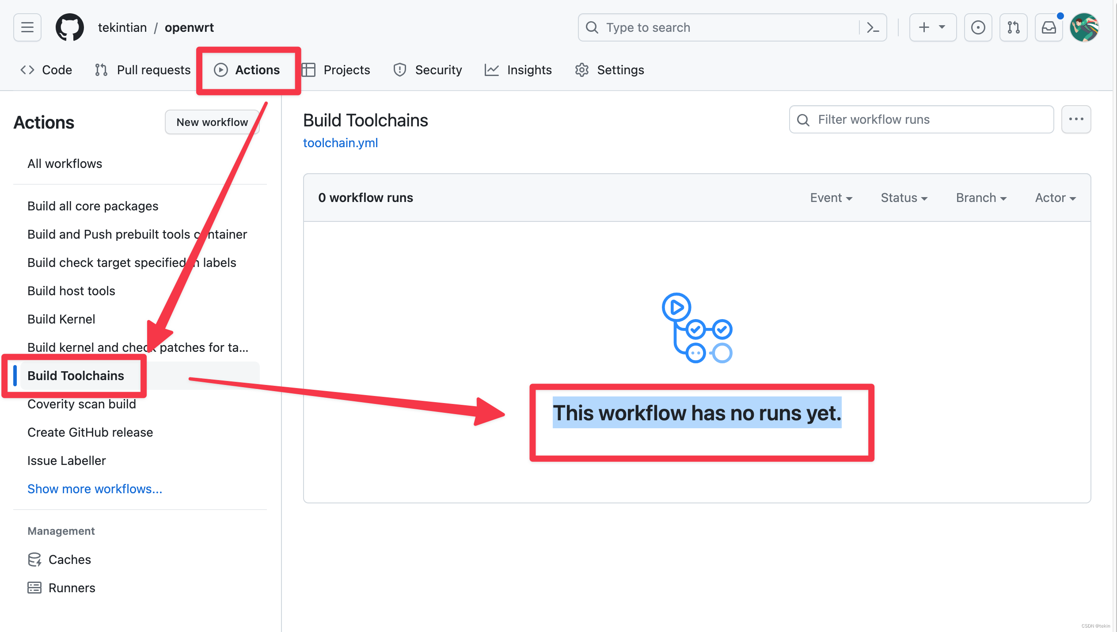1117x632 pixels.
Task: Click the '0 workflow runs' count text
Action: (365, 198)
